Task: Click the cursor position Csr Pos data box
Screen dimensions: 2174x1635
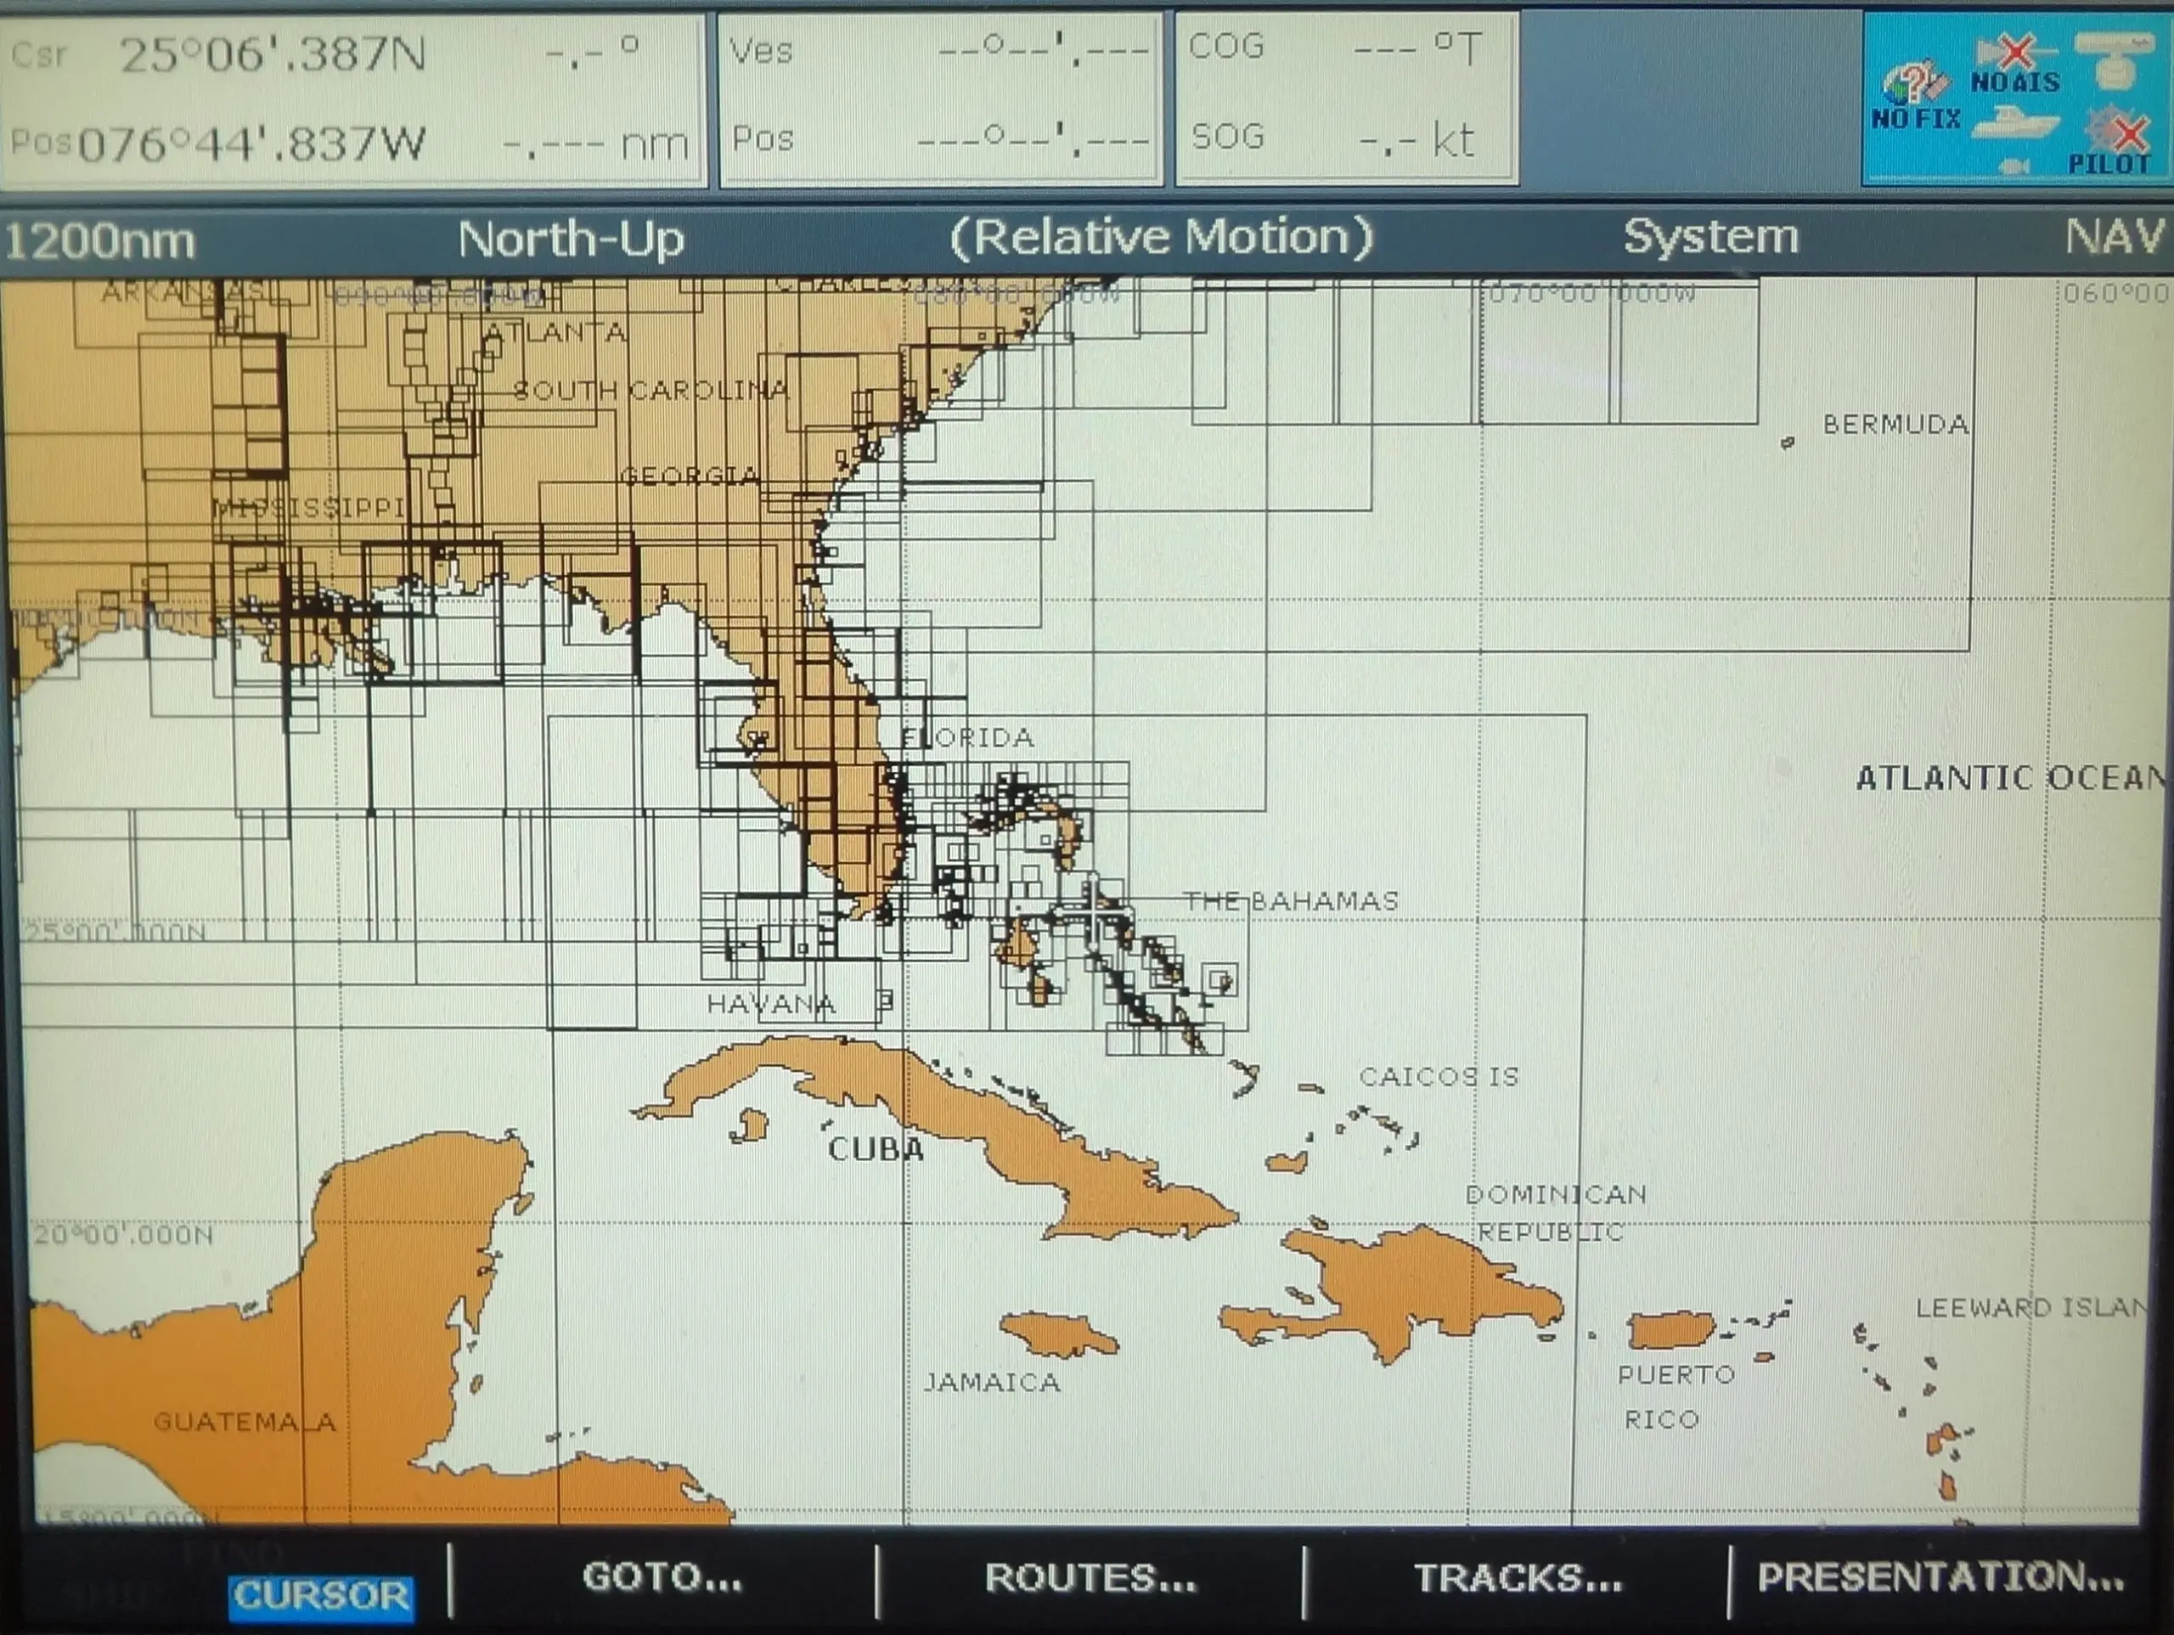Action: (352, 99)
